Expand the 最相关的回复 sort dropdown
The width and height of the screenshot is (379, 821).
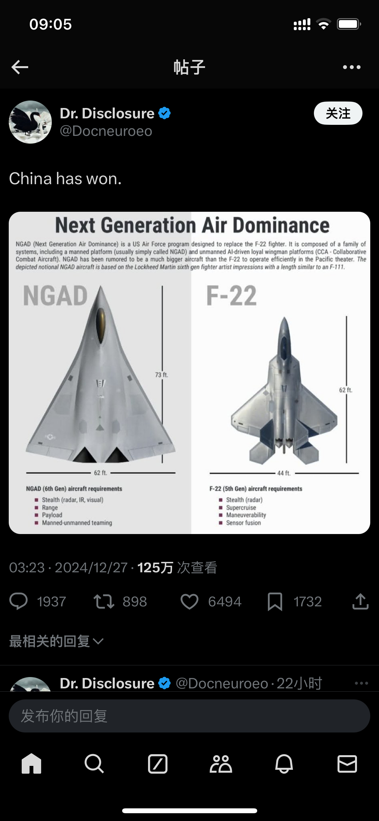point(56,641)
